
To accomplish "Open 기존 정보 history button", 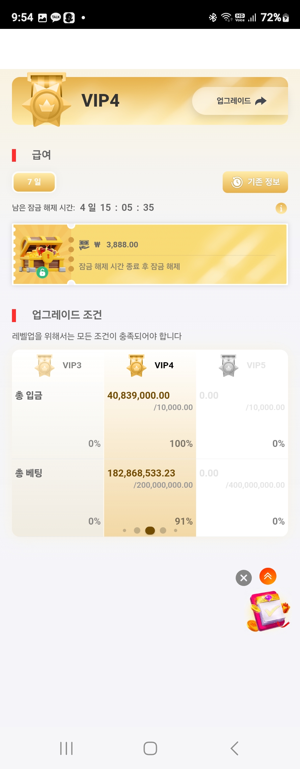I will click(x=255, y=182).
